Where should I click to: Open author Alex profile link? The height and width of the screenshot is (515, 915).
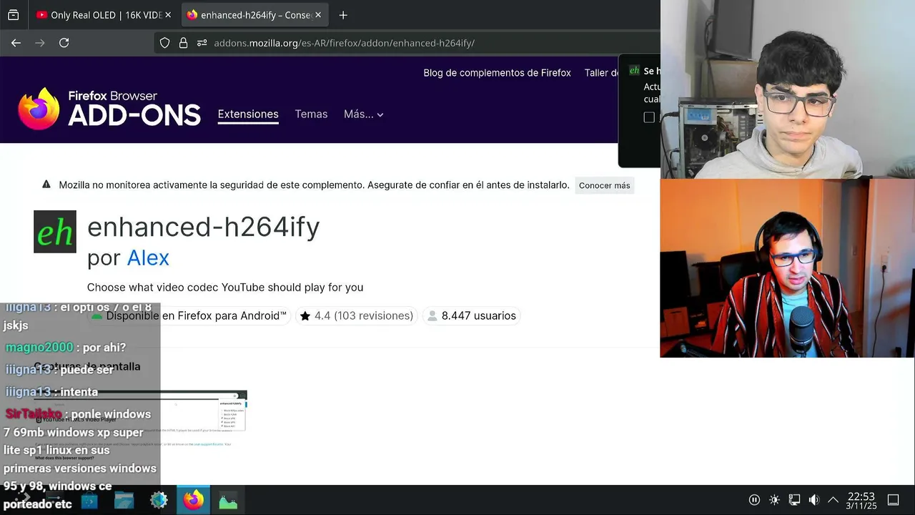coord(148,257)
